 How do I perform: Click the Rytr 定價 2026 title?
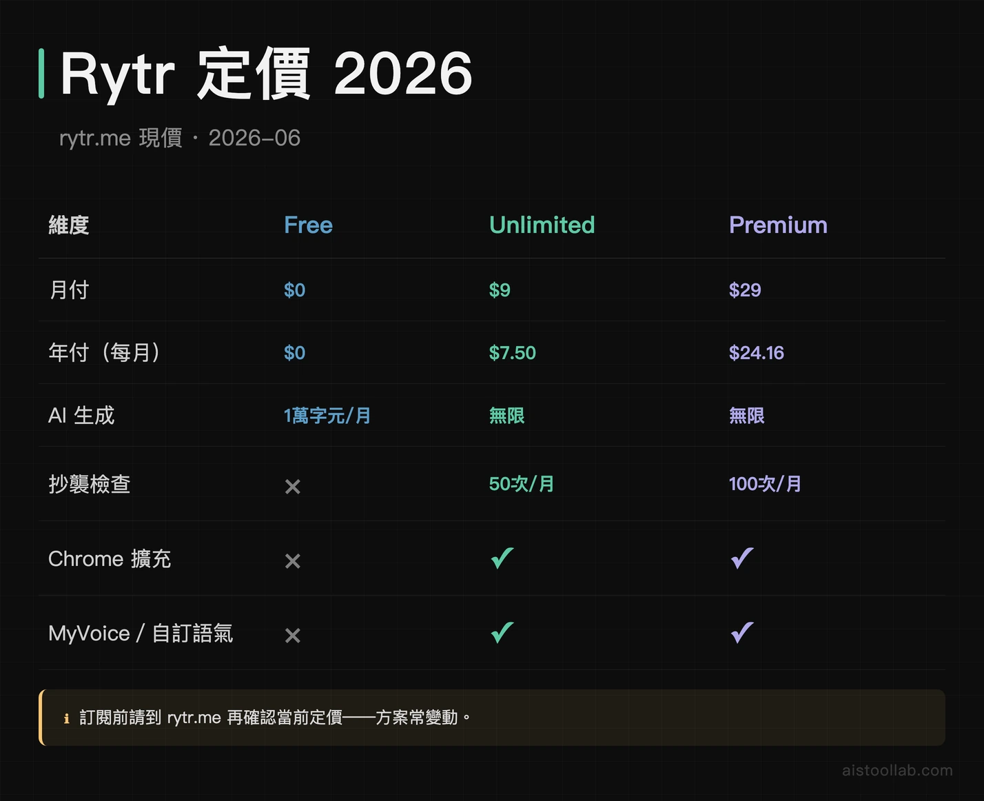click(267, 74)
